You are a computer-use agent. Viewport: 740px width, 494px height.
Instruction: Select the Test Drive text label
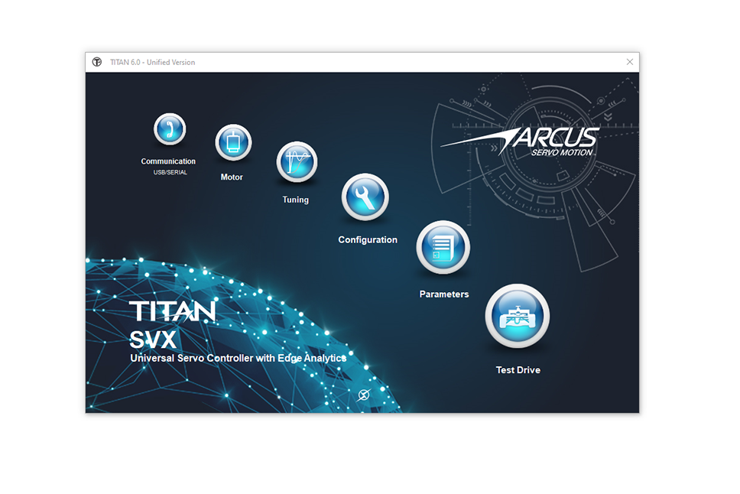coord(518,370)
